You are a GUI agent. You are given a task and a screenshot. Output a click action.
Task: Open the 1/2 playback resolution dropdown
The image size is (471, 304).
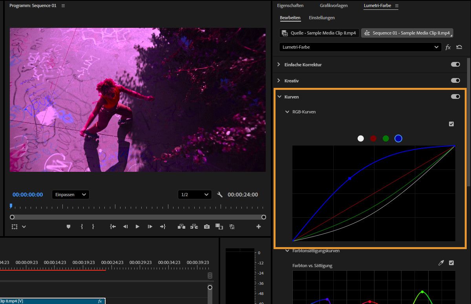tap(195, 195)
